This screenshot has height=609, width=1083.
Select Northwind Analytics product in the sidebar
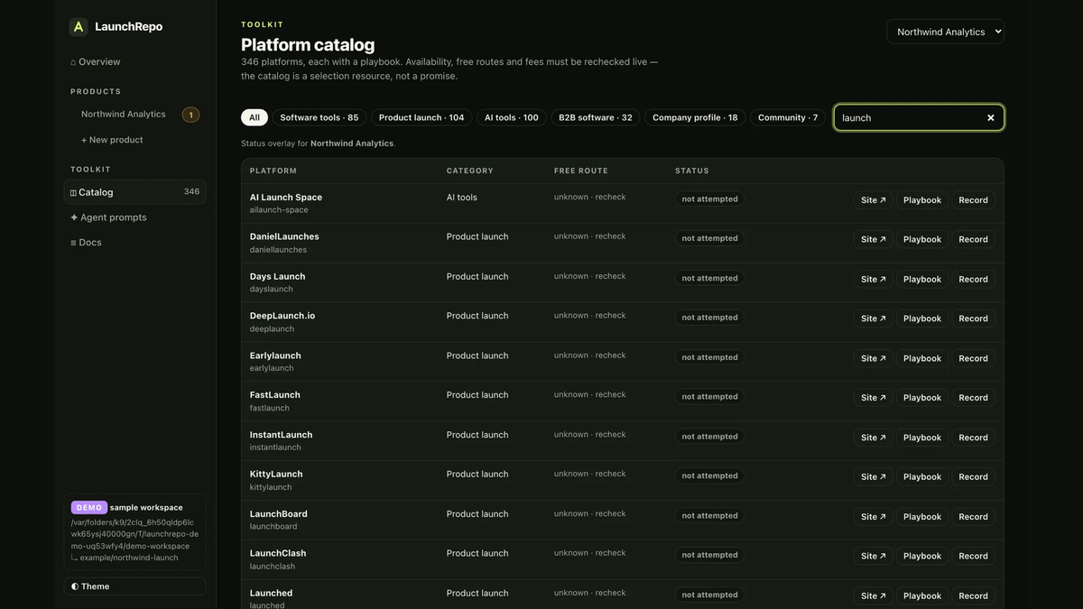point(124,115)
